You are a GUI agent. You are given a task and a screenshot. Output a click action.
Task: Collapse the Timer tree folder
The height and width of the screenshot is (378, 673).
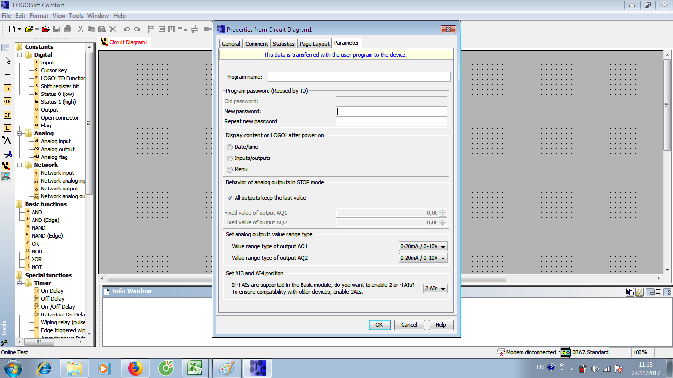[20, 283]
